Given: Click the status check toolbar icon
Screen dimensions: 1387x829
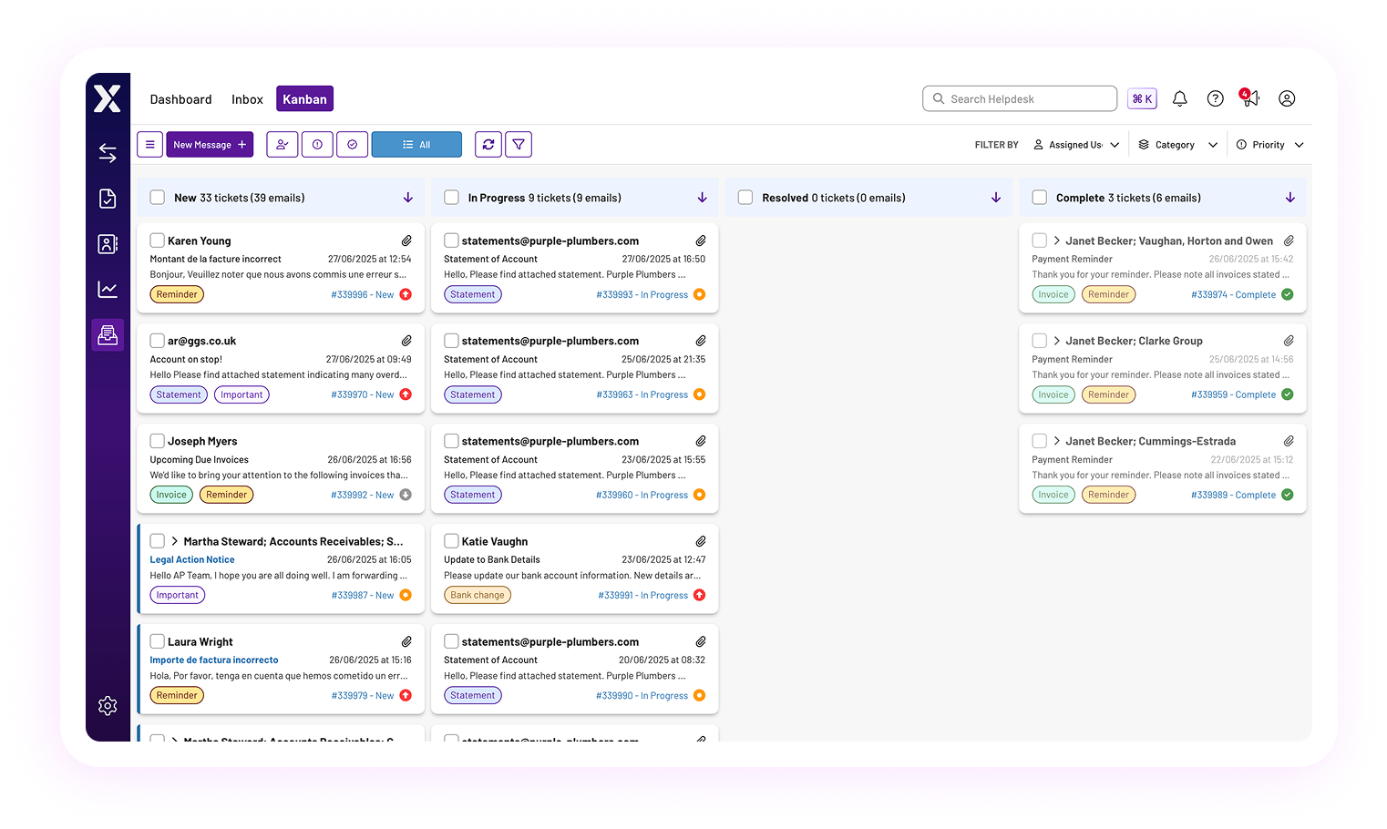Looking at the screenshot, I should pos(353,144).
